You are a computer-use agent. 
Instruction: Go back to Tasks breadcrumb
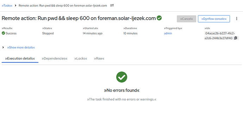[x=7, y=6]
